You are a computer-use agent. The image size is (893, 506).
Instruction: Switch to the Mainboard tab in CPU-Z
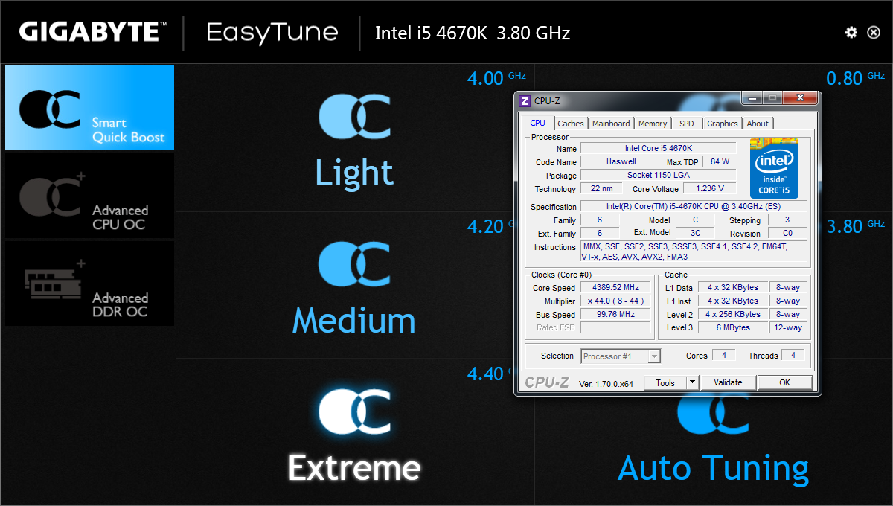coord(611,124)
